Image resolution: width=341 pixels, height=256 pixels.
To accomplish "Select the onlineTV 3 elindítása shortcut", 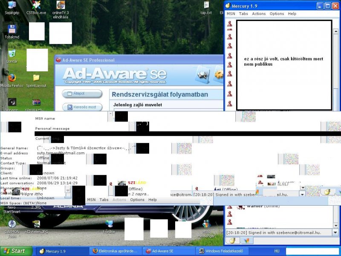I will (61, 9).
